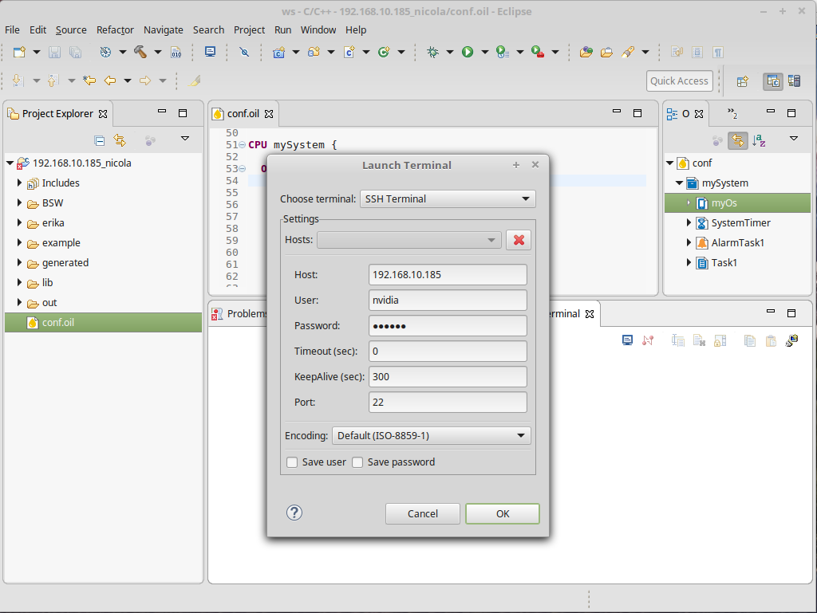
Task: Click the New C/C++ Project icon
Action: (278, 52)
